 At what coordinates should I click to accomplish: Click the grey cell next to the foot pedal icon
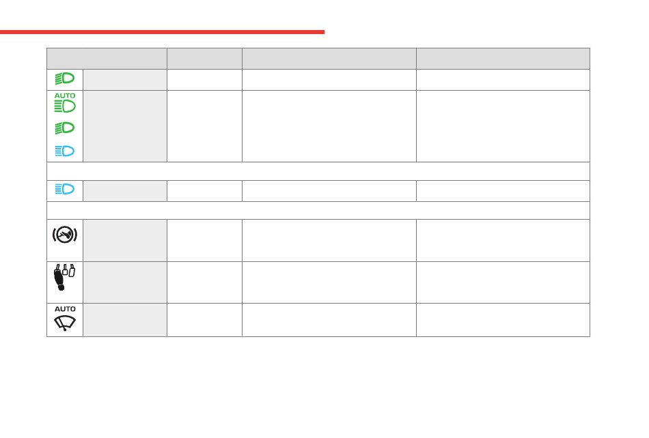(x=125, y=282)
